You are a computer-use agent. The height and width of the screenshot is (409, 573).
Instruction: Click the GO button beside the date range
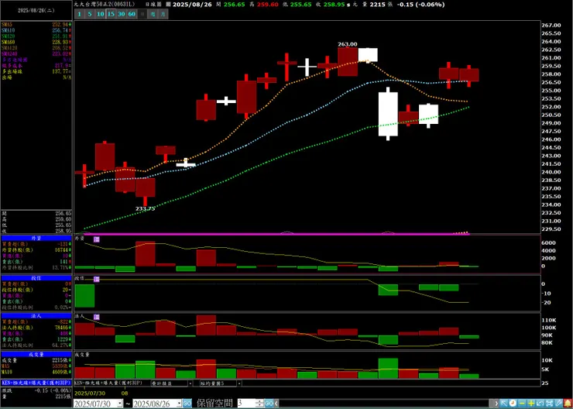pos(187,403)
